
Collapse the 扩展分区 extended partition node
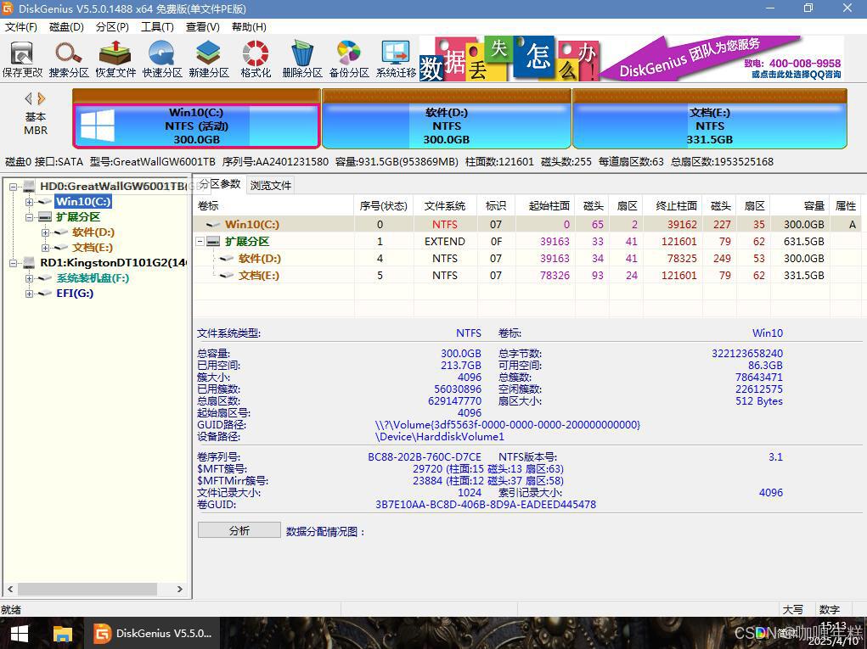(27, 216)
